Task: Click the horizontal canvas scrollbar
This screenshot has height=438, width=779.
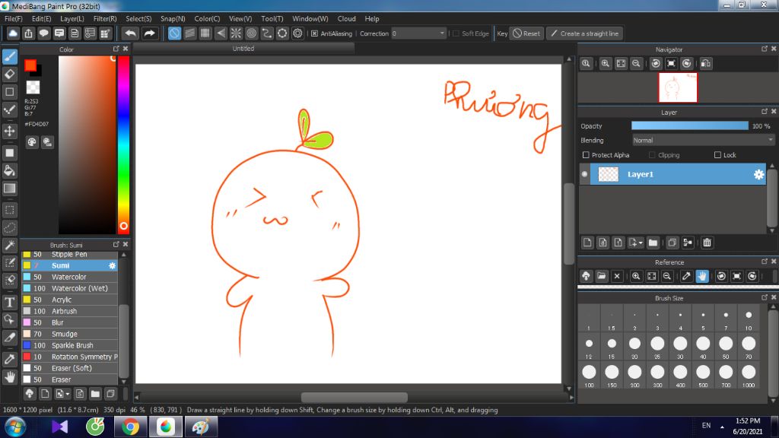Action: (x=355, y=397)
